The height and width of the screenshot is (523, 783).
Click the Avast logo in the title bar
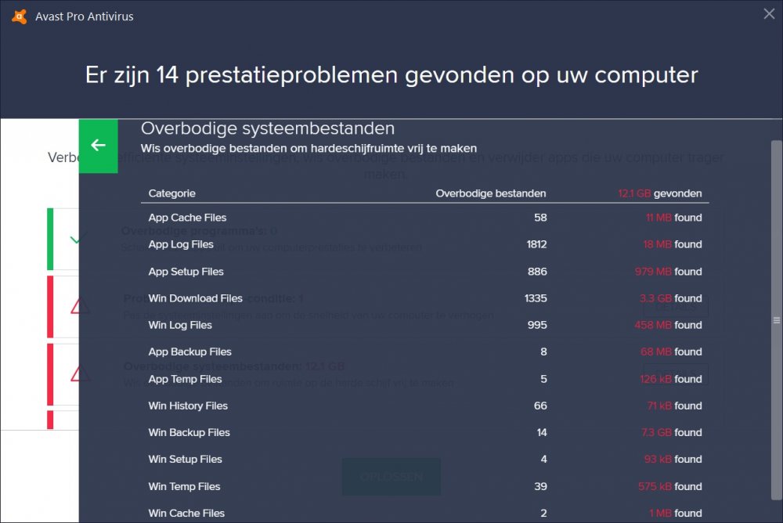click(x=20, y=16)
